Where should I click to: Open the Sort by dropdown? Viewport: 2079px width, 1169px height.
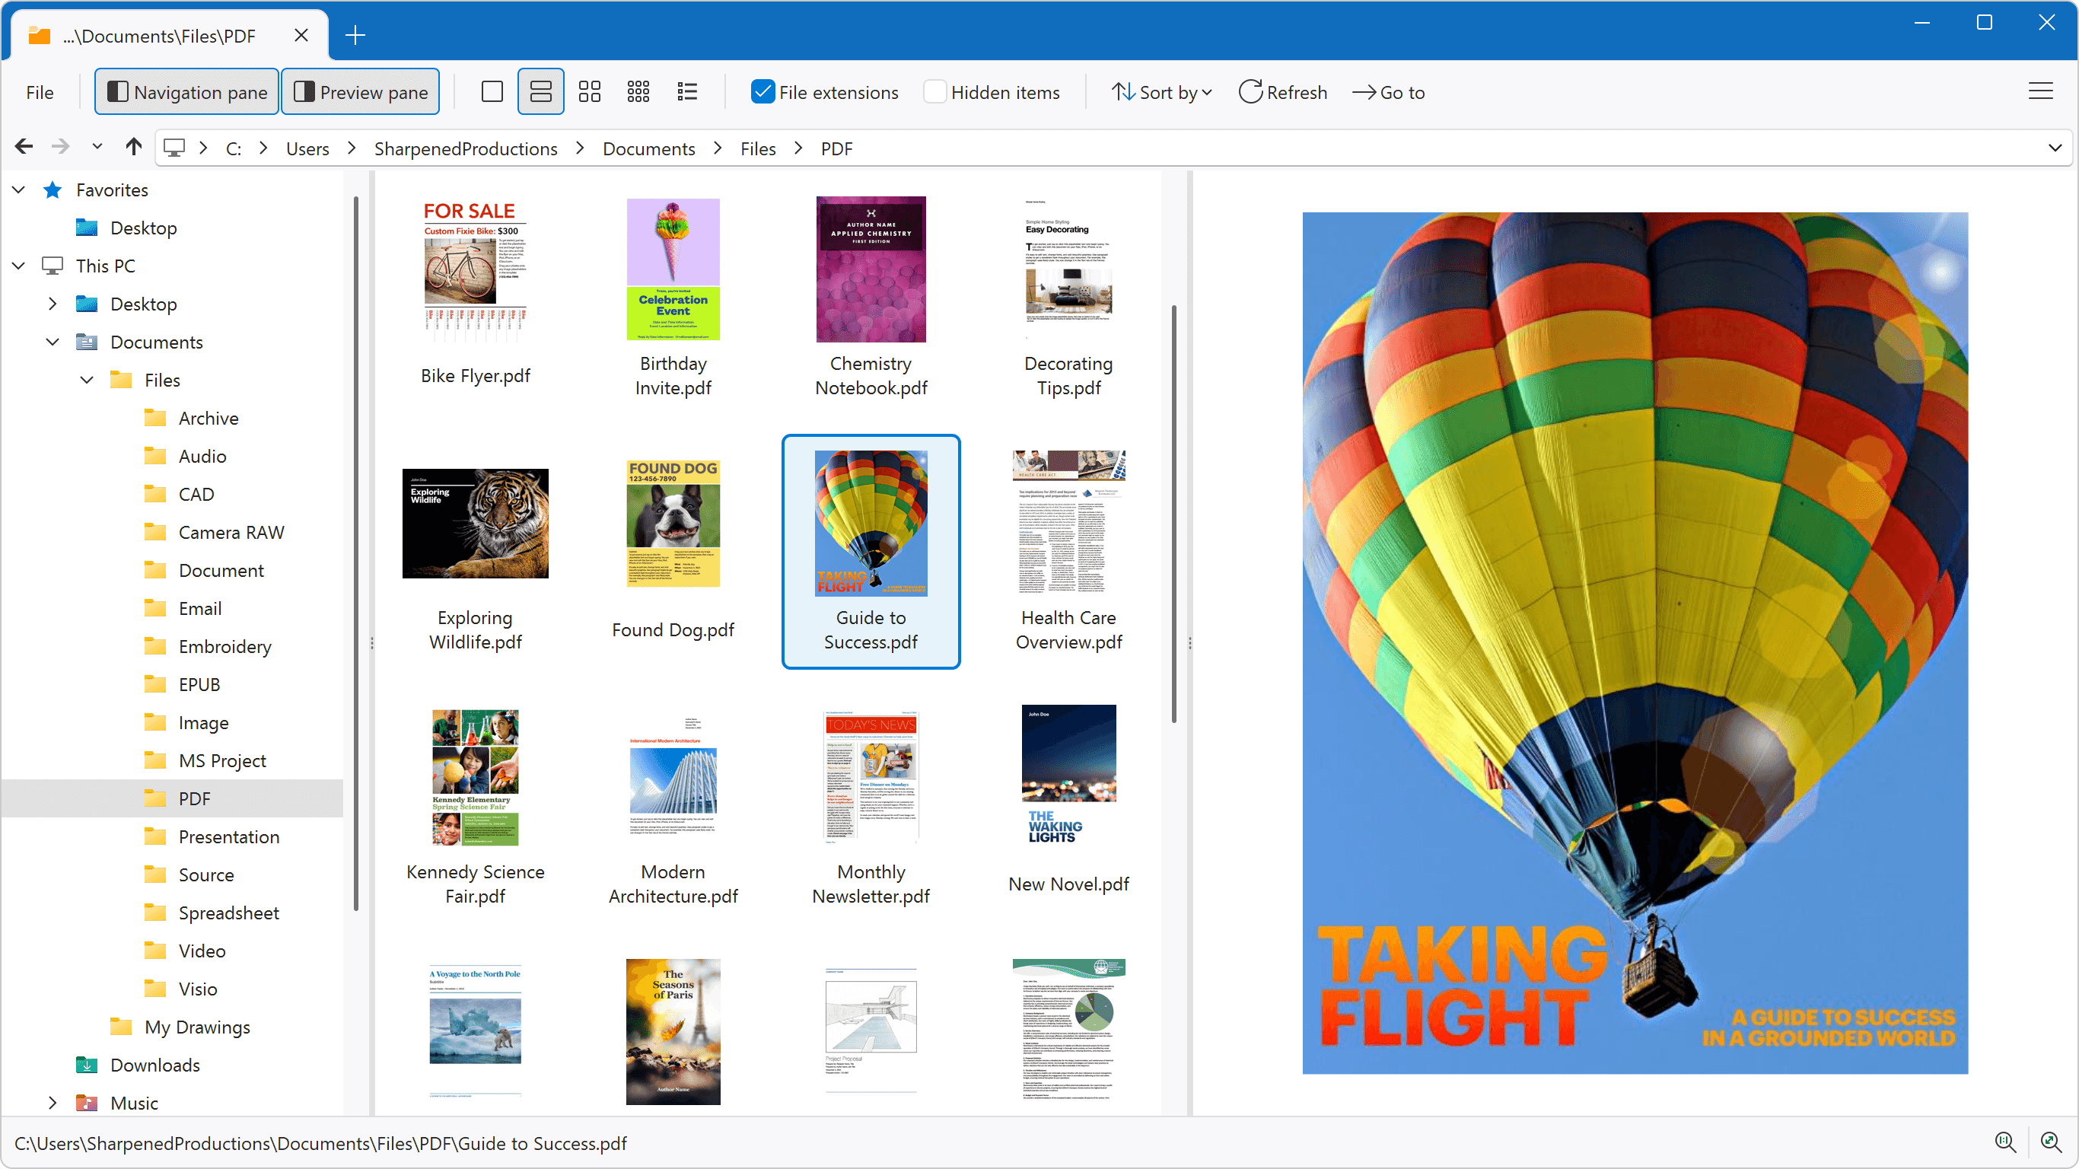pos(1161,92)
